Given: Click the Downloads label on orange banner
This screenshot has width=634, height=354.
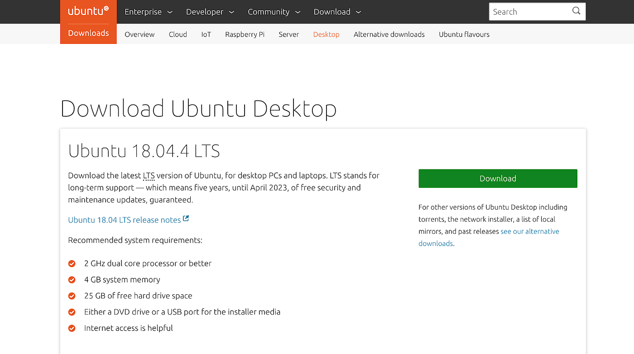Looking at the screenshot, I should (88, 33).
